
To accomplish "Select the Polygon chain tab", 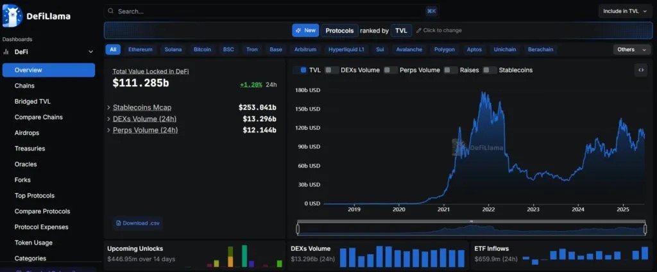I will pyautogui.click(x=444, y=49).
